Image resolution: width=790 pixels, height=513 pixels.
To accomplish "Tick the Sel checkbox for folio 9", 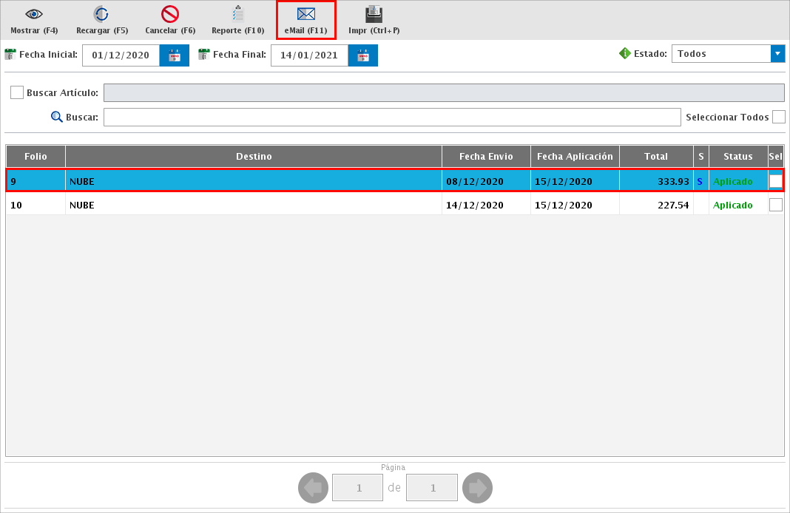I will [x=775, y=181].
